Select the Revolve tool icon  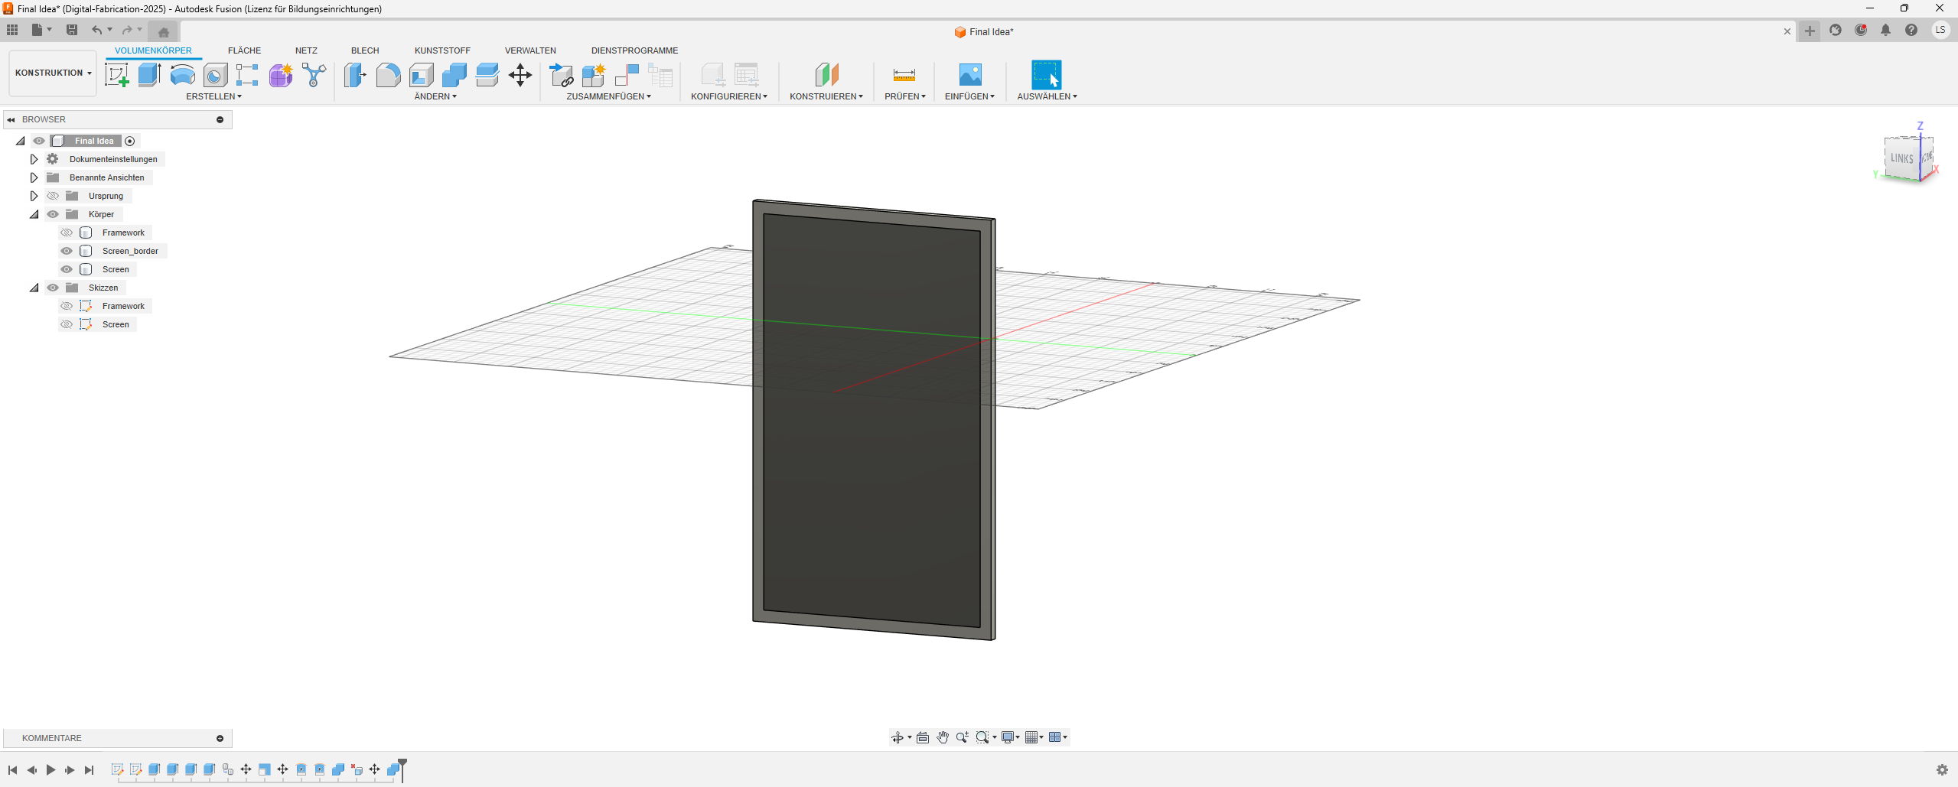coord(182,75)
